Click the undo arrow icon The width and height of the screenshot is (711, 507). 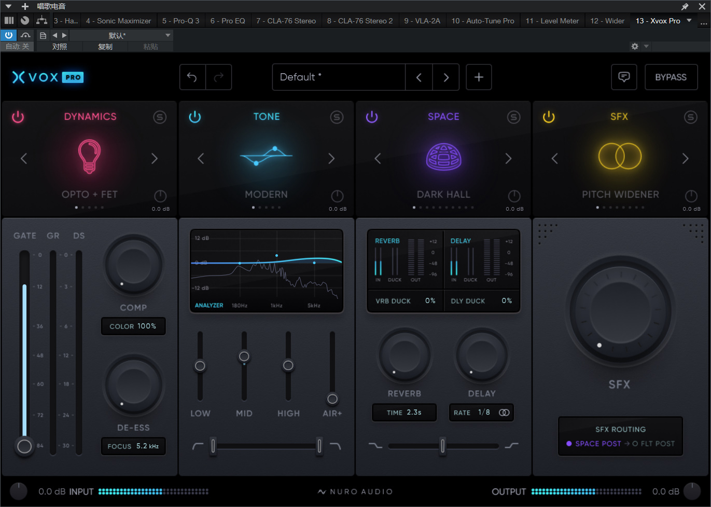click(x=192, y=77)
